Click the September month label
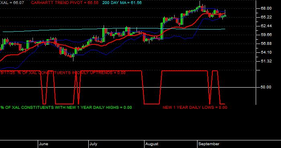The image size is (281, 148). (x=209, y=144)
